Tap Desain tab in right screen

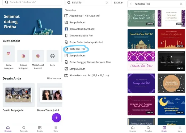pyautogui.click(x=164, y=129)
